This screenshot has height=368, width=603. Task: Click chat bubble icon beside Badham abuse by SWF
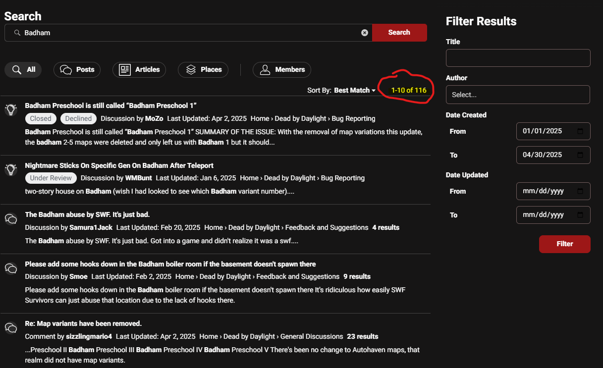click(x=11, y=219)
